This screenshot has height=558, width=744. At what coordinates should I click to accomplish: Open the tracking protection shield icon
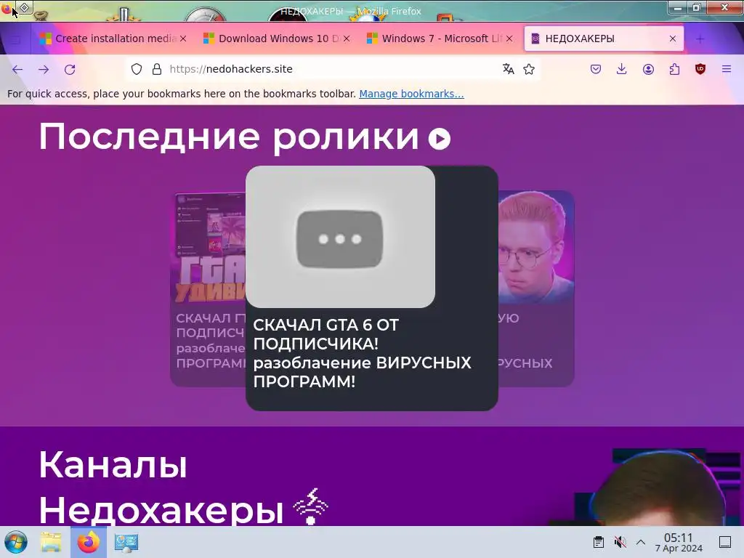click(x=137, y=69)
